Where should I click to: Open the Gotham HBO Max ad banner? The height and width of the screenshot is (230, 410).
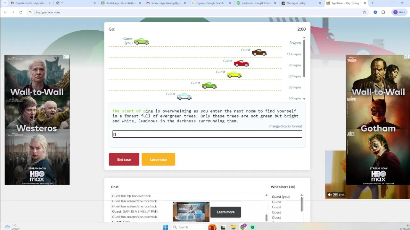click(x=378, y=120)
